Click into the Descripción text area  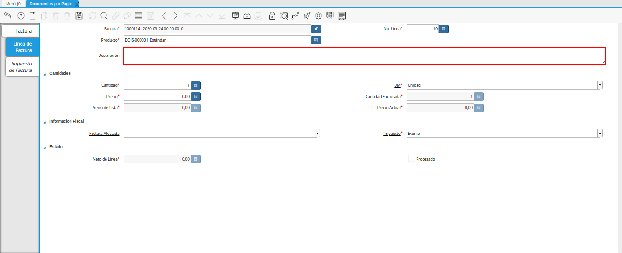pyautogui.click(x=365, y=56)
